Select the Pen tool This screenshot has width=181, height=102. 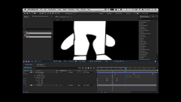click(x=43, y=14)
